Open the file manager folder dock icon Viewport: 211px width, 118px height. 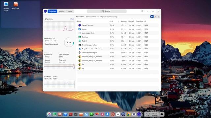[86, 114]
